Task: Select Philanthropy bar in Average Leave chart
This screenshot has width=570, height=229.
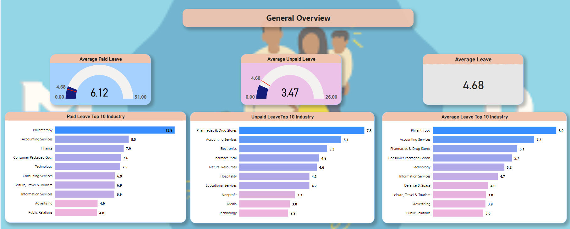Action: 494,130
